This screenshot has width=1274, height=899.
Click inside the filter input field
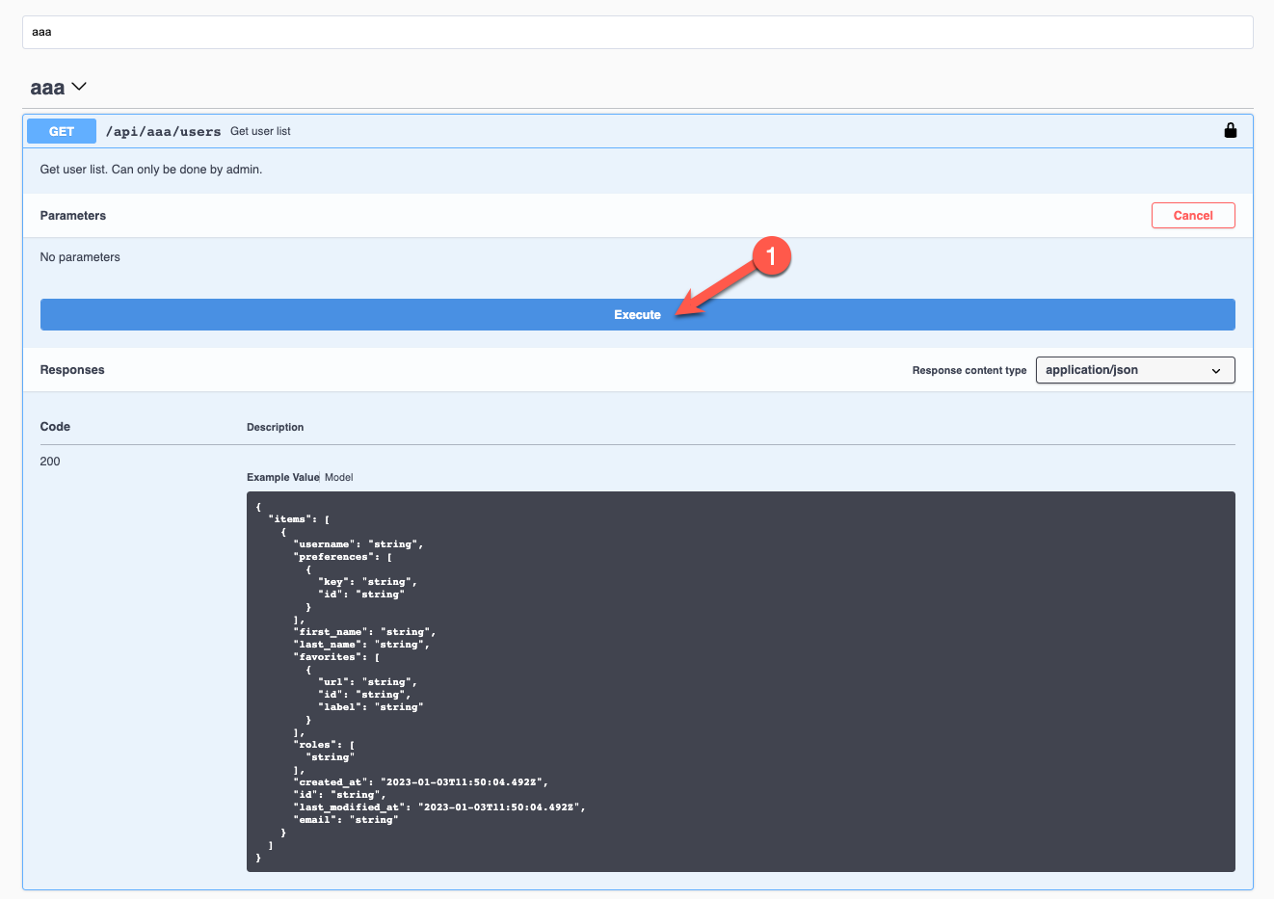tap(385, 32)
